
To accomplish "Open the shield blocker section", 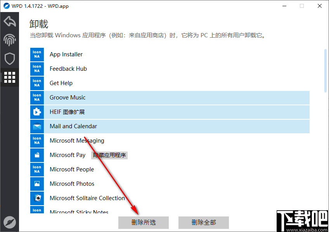I will [x=10, y=59].
